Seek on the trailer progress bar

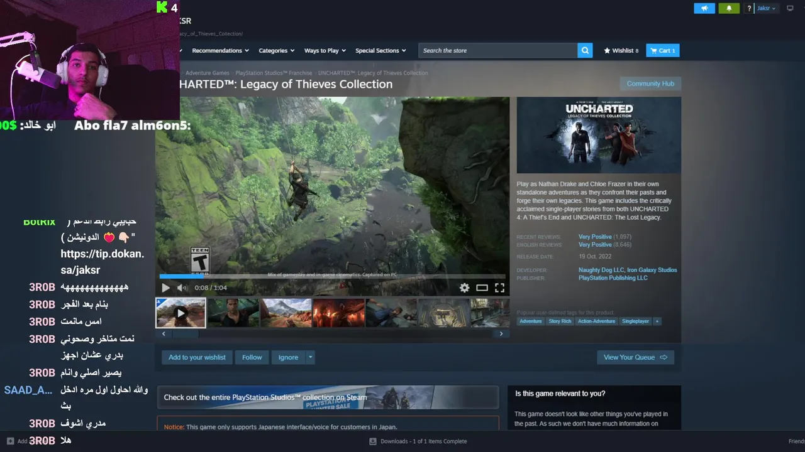(x=332, y=276)
